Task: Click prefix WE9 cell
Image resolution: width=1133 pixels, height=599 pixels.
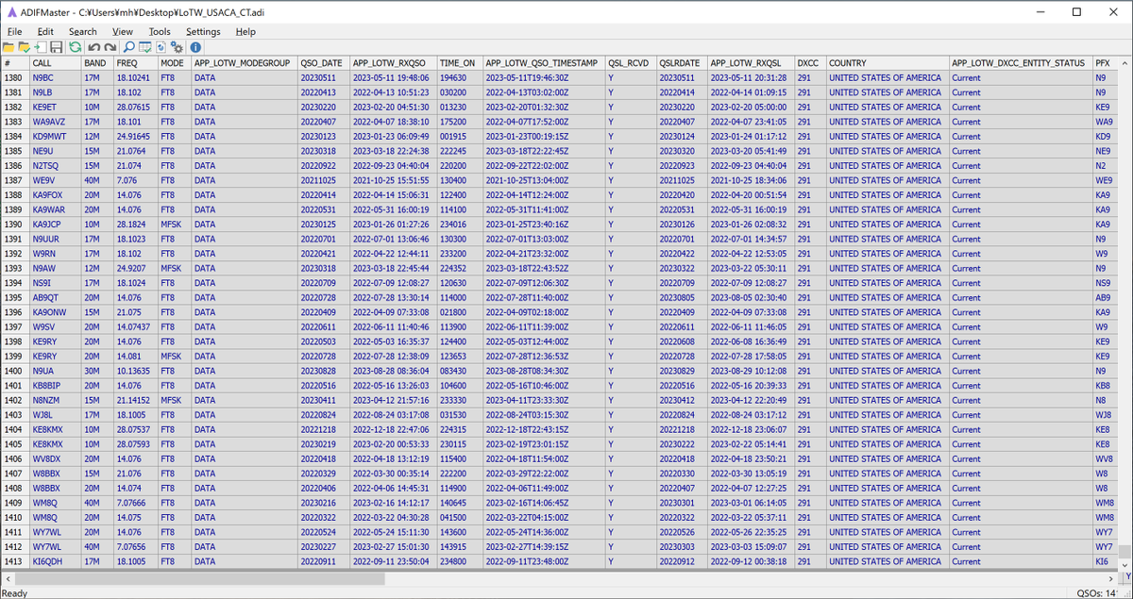Action: (1106, 180)
